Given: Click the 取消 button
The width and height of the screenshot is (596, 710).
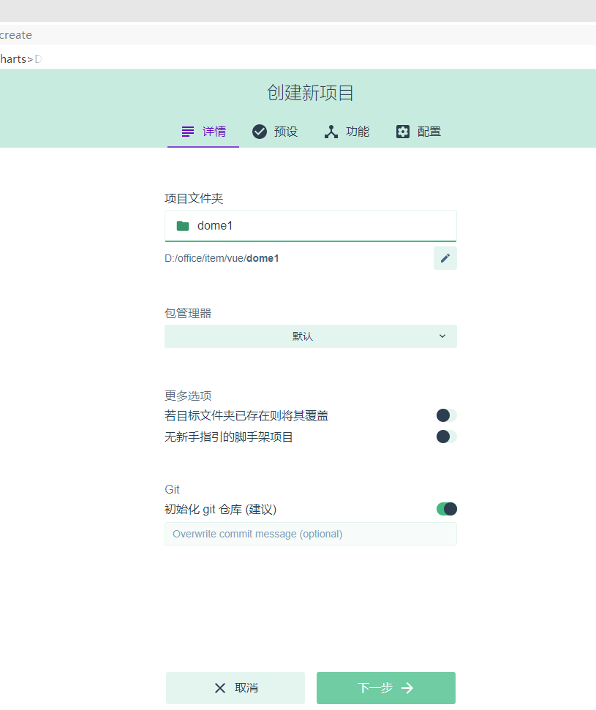Looking at the screenshot, I should [x=235, y=687].
